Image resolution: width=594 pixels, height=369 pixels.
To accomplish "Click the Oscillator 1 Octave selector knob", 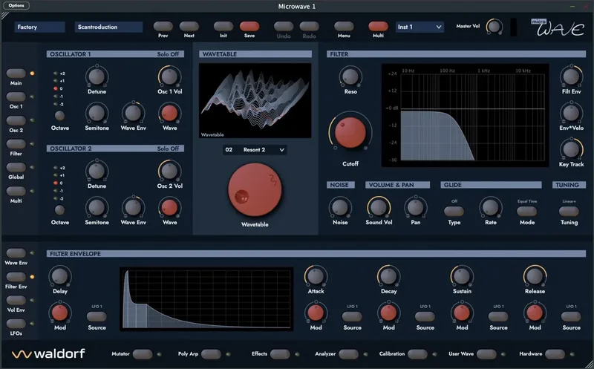I will coord(59,115).
